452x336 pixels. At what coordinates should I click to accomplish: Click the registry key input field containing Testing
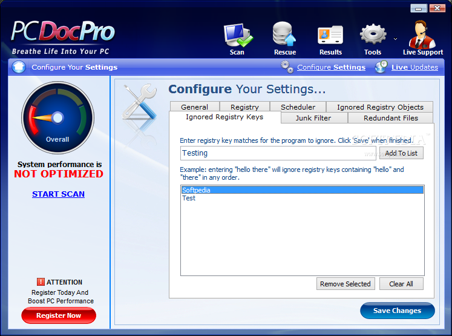pos(278,153)
